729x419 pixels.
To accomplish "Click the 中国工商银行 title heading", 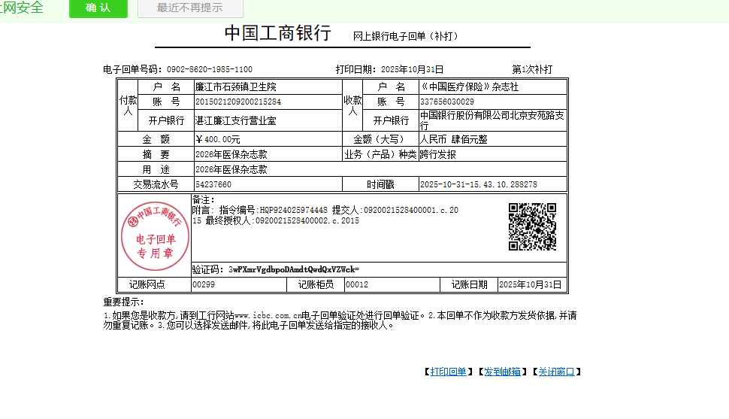I will point(277,34).
